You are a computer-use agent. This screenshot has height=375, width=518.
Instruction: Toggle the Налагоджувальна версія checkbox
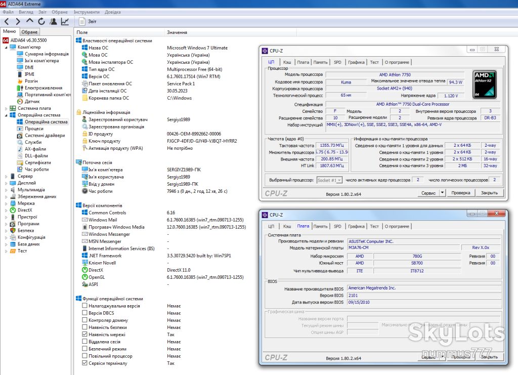tap(84, 306)
